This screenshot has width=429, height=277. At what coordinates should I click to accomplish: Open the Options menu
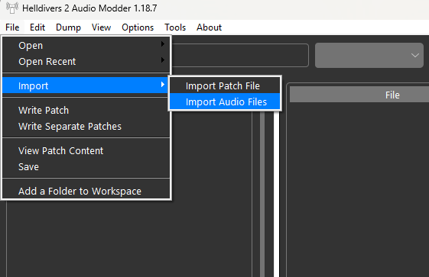138,27
